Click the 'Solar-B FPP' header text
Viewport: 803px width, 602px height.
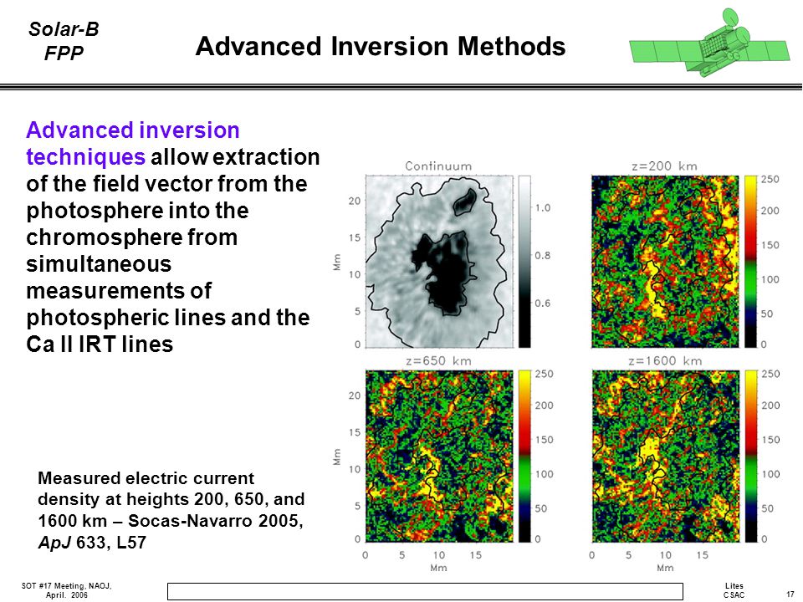[x=64, y=41]
